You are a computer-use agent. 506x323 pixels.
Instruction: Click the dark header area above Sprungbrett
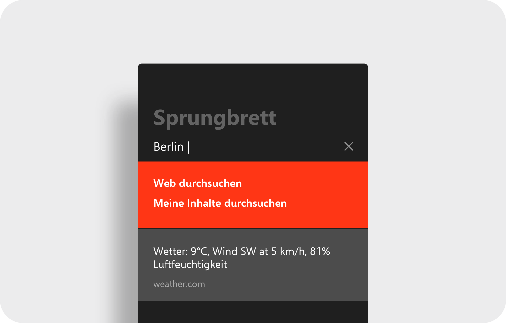point(253,84)
